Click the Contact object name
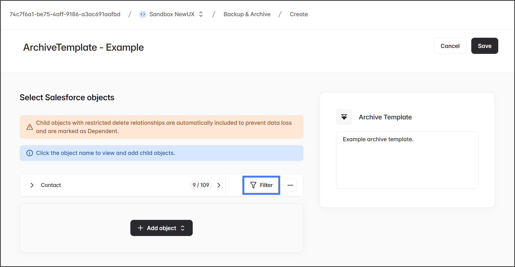 51,185
